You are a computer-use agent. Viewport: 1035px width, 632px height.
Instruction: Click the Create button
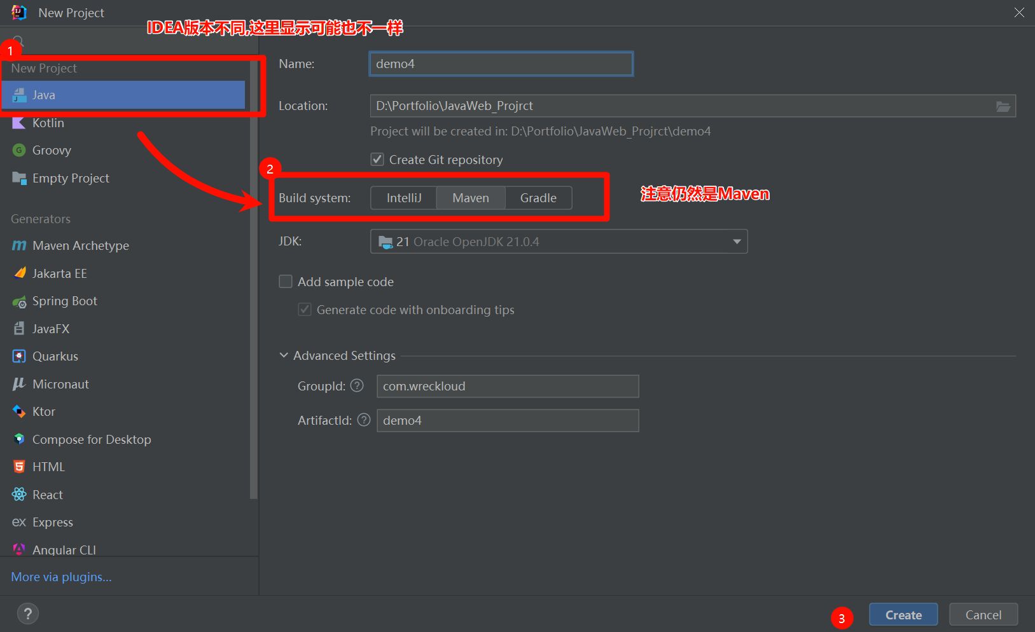903,615
